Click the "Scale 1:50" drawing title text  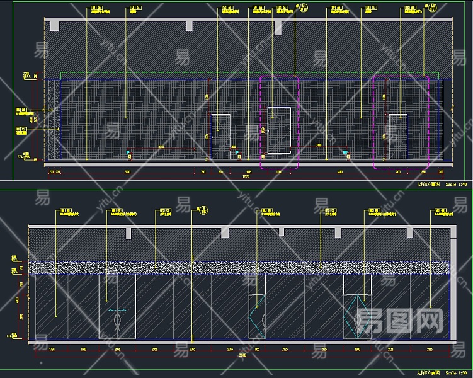(456, 373)
